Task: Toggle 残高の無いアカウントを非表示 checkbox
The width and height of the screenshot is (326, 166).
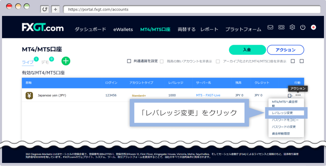Action: click(162, 61)
